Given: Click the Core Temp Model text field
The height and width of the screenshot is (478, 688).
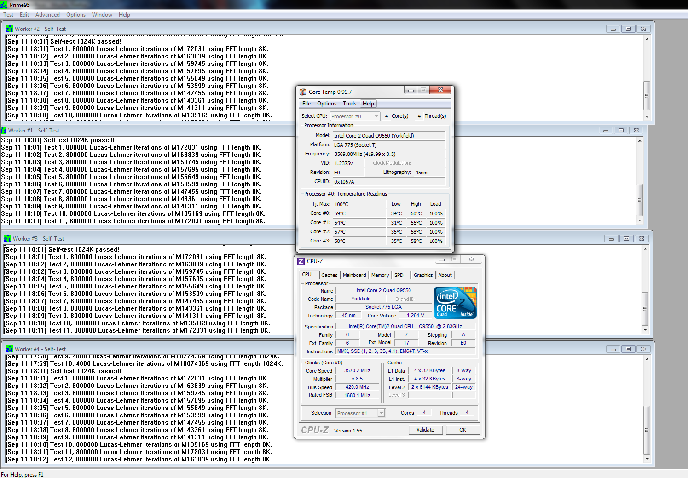Looking at the screenshot, I should (x=389, y=136).
